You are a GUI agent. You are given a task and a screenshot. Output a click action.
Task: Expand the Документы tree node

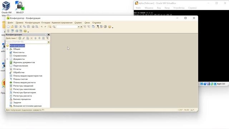(7, 59)
